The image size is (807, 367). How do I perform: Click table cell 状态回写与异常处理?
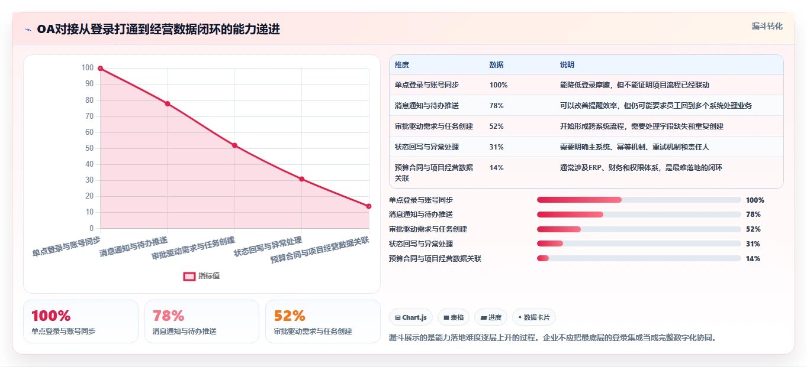[x=426, y=147]
